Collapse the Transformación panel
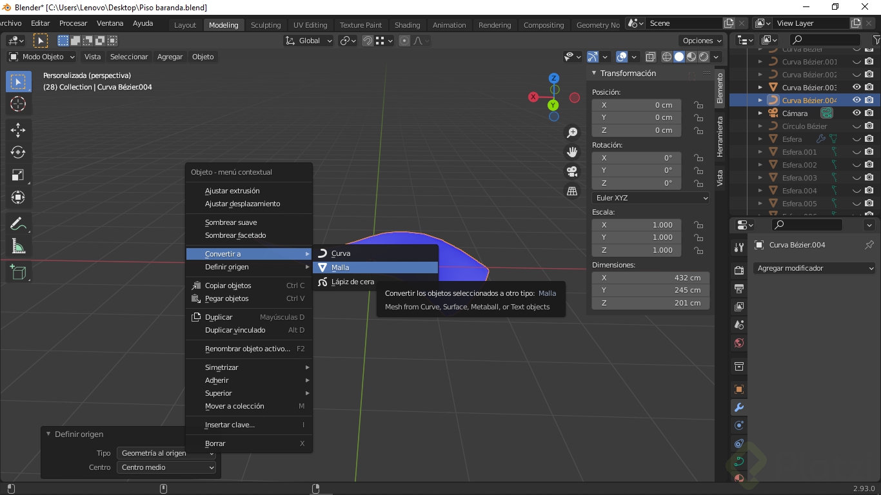The height and width of the screenshot is (495, 881). point(594,73)
